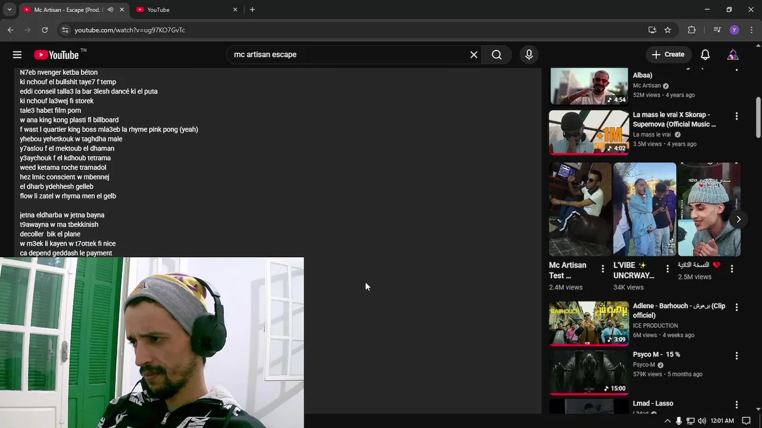
Task: Open the Adlene - Barhouch video thumbnail
Action: point(589,323)
